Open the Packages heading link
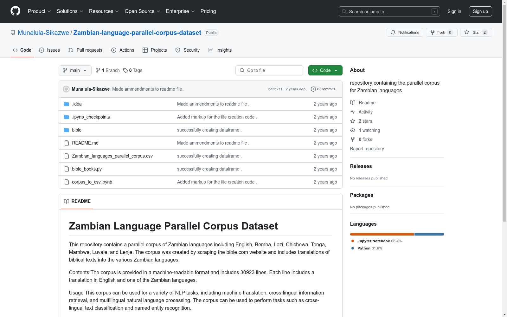507x317 pixels. pos(362,195)
